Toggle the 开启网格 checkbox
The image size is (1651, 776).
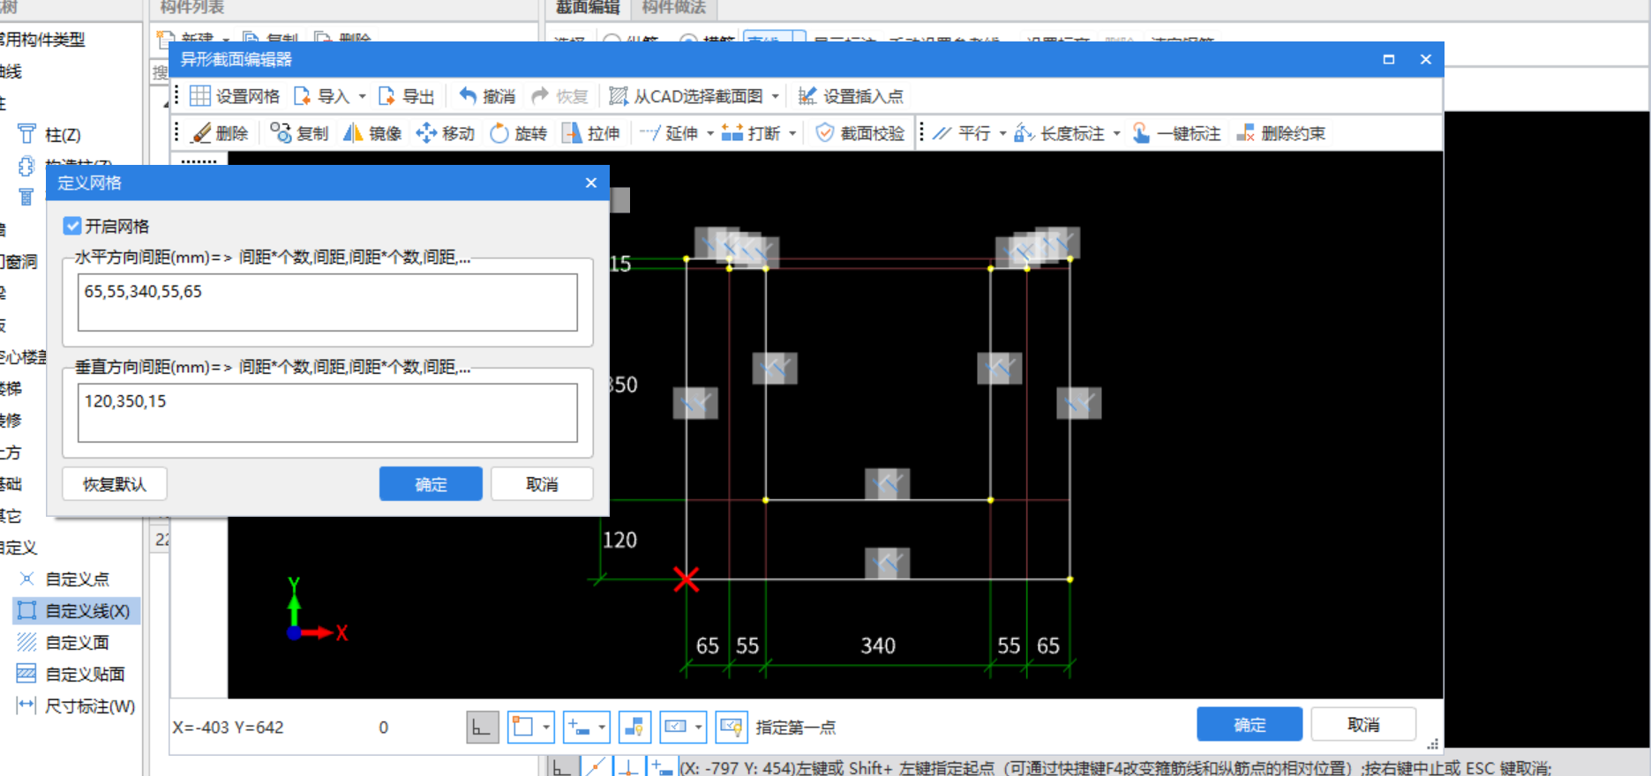point(72,226)
